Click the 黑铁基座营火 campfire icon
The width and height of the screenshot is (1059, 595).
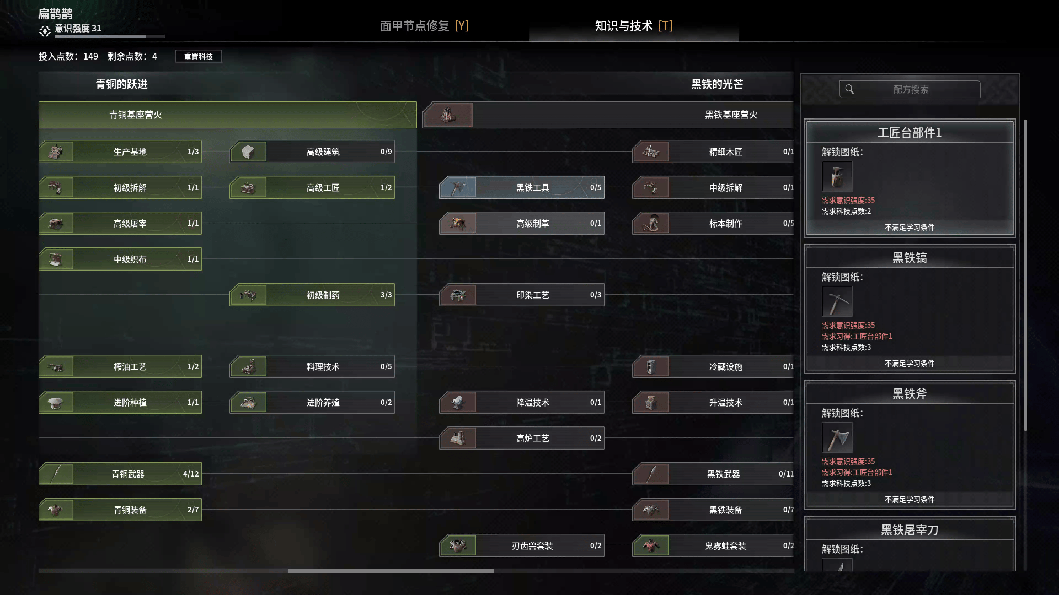(448, 115)
